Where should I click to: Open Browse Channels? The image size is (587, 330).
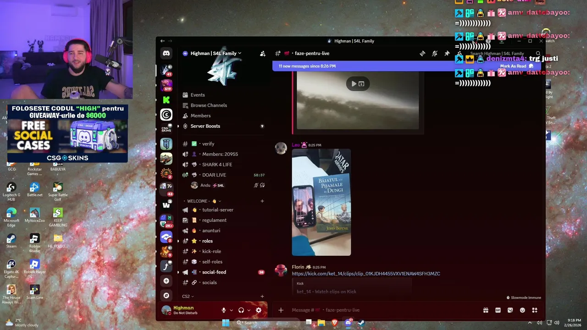click(x=222, y=105)
